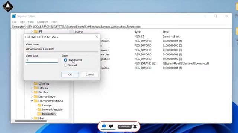238x133 pixels.
Task: Click the thumbs down dislike icon
Action: (x=111, y=126)
